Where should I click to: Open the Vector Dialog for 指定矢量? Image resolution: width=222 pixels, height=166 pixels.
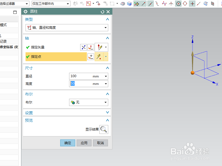tap(91, 47)
